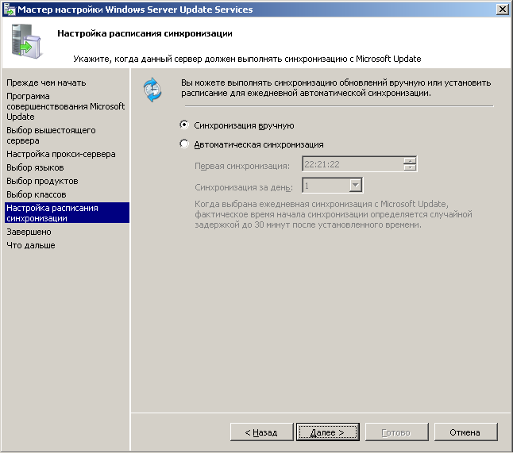
Task: Select the 'Синхронизация вручную' radio button
Action: tap(184, 125)
